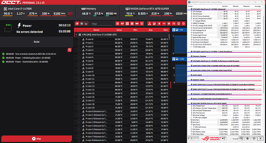Click the OCCT sensor table scrollbar
Image resolution: width=266 pixels, height=143 pixels.
tap(169, 37)
